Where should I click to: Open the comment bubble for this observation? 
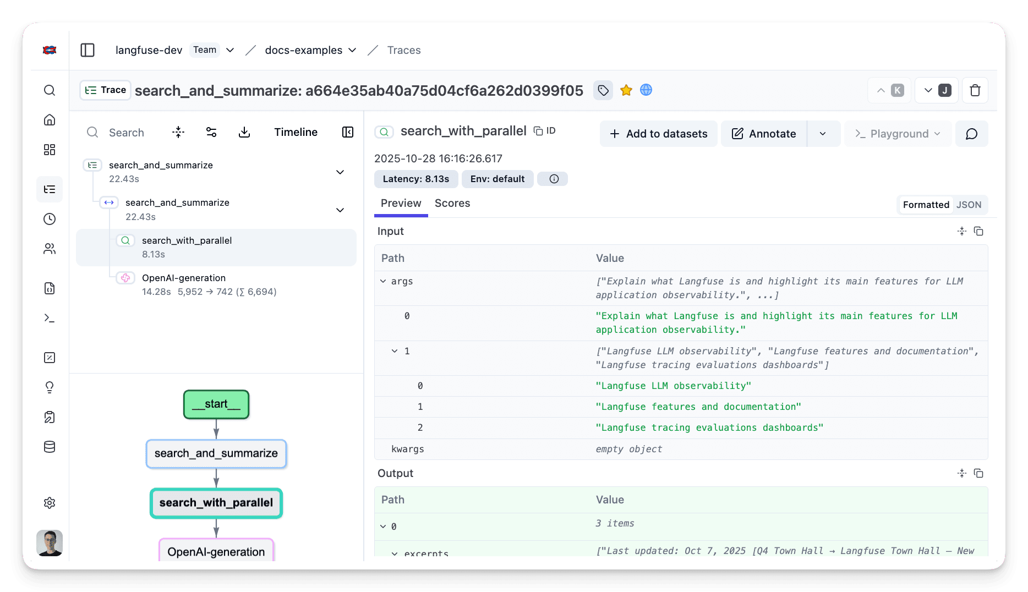click(971, 134)
